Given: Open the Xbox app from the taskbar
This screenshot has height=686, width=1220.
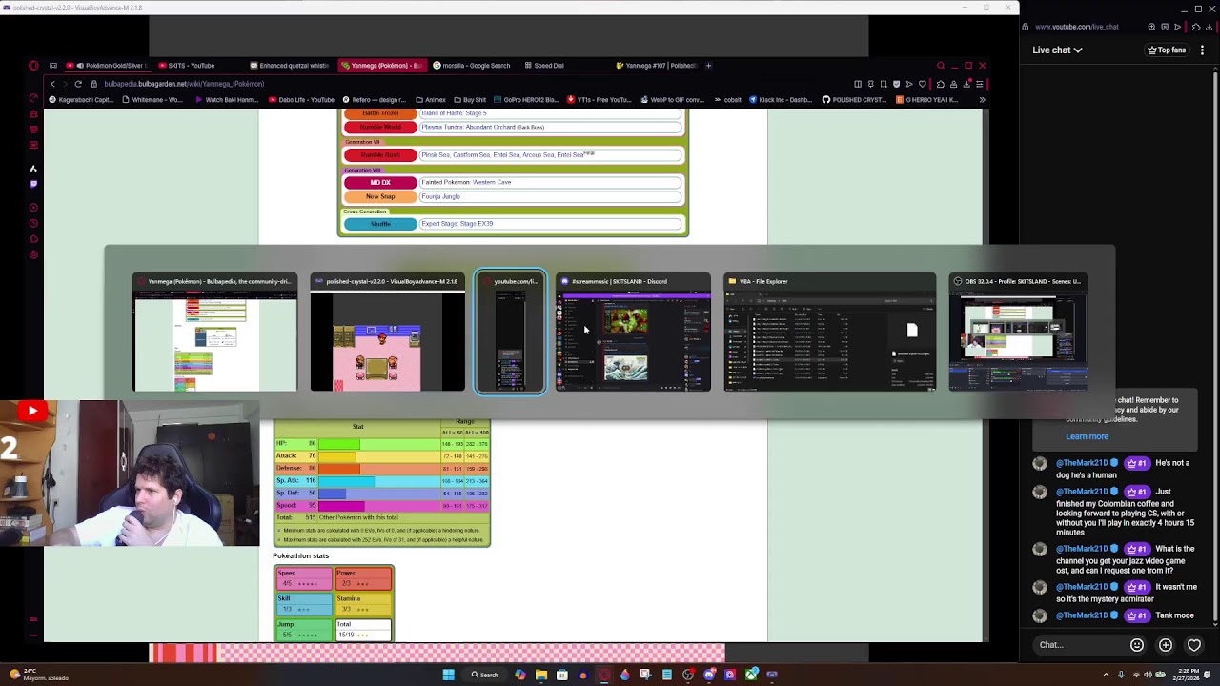Looking at the screenshot, I should pyautogui.click(x=751, y=675).
